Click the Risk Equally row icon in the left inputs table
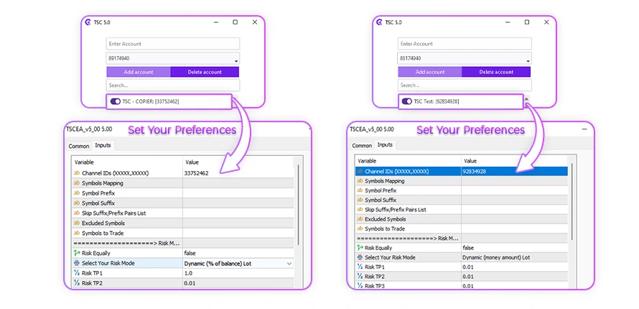The image size is (639, 309). [x=77, y=253]
